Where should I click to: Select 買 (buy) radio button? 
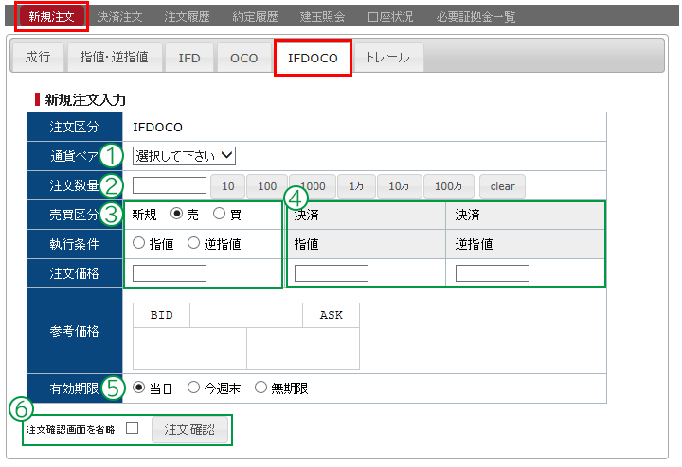pyautogui.click(x=219, y=214)
